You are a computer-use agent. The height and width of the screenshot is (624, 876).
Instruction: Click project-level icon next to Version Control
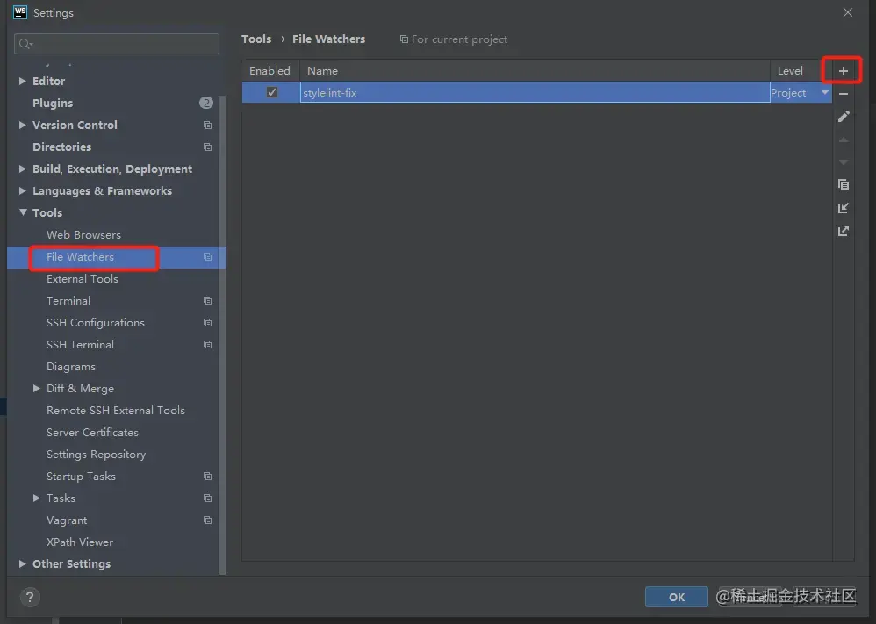(x=207, y=126)
